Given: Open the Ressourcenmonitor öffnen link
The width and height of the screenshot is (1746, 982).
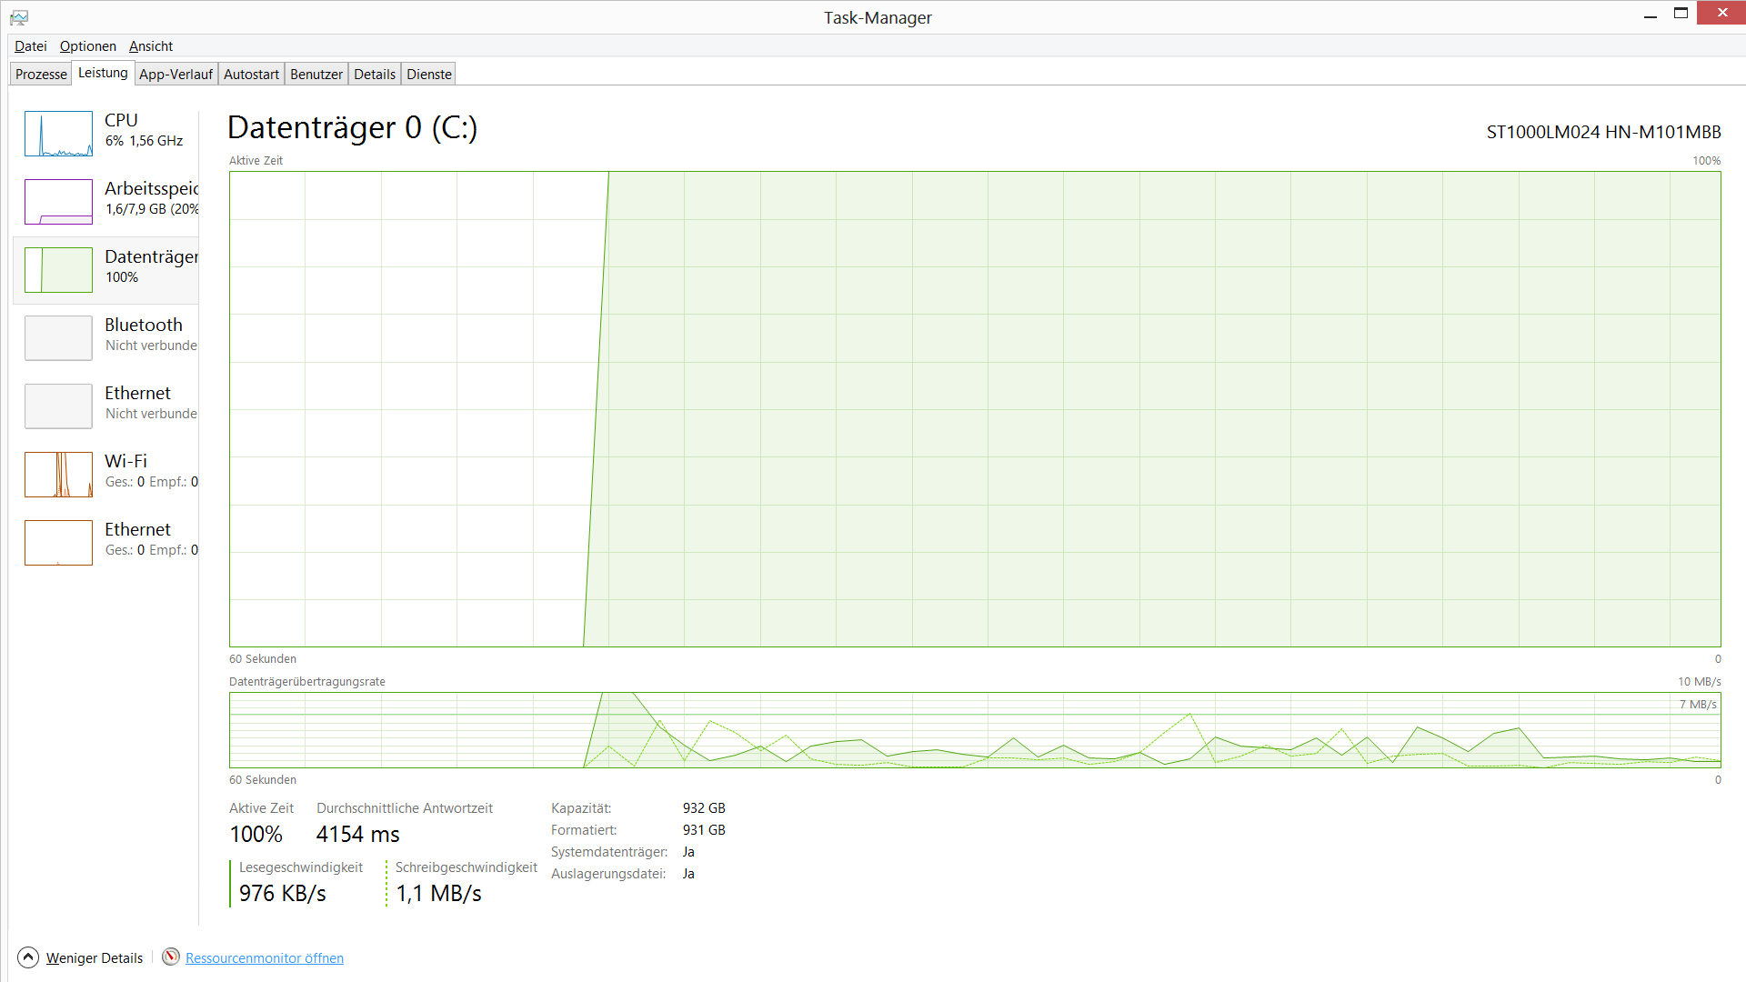Looking at the screenshot, I should pos(264,958).
